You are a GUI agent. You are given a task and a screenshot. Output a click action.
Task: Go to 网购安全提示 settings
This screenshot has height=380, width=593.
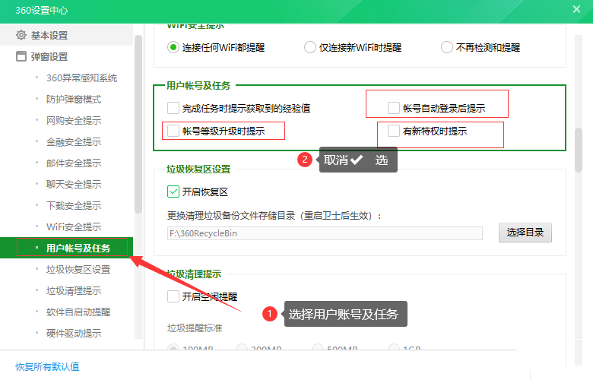coord(74,121)
